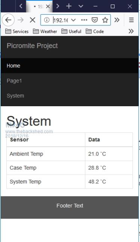
Task: Click the browser back arrow button
Action: pos(8,20)
